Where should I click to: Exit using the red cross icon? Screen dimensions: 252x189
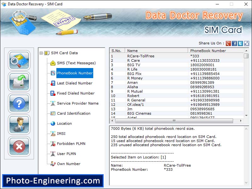click(x=19, y=147)
